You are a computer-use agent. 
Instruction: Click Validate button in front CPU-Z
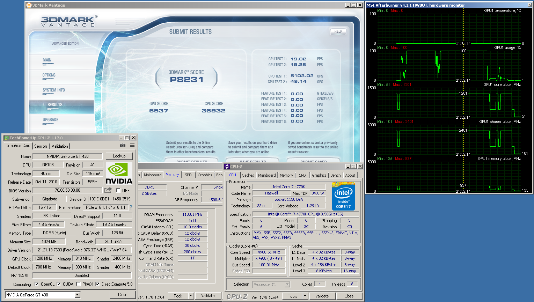(x=322, y=296)
